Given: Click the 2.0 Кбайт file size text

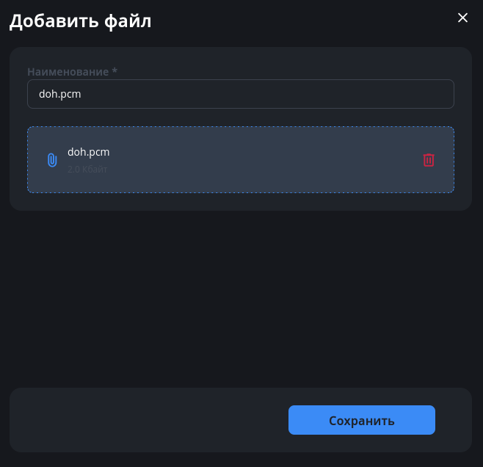Looking at the screenshot, I should tap(87, 169).
